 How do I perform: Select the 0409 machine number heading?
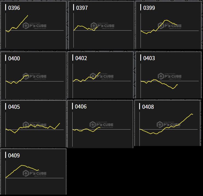[14, 156]
